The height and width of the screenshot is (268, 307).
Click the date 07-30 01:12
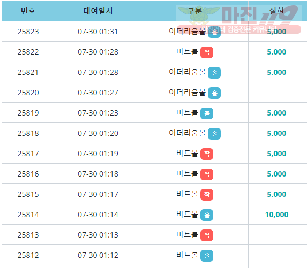(98, 255)
